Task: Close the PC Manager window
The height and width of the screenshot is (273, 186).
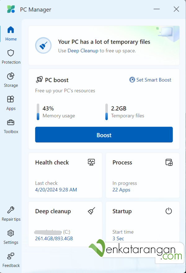Action: tap(176, 9)
